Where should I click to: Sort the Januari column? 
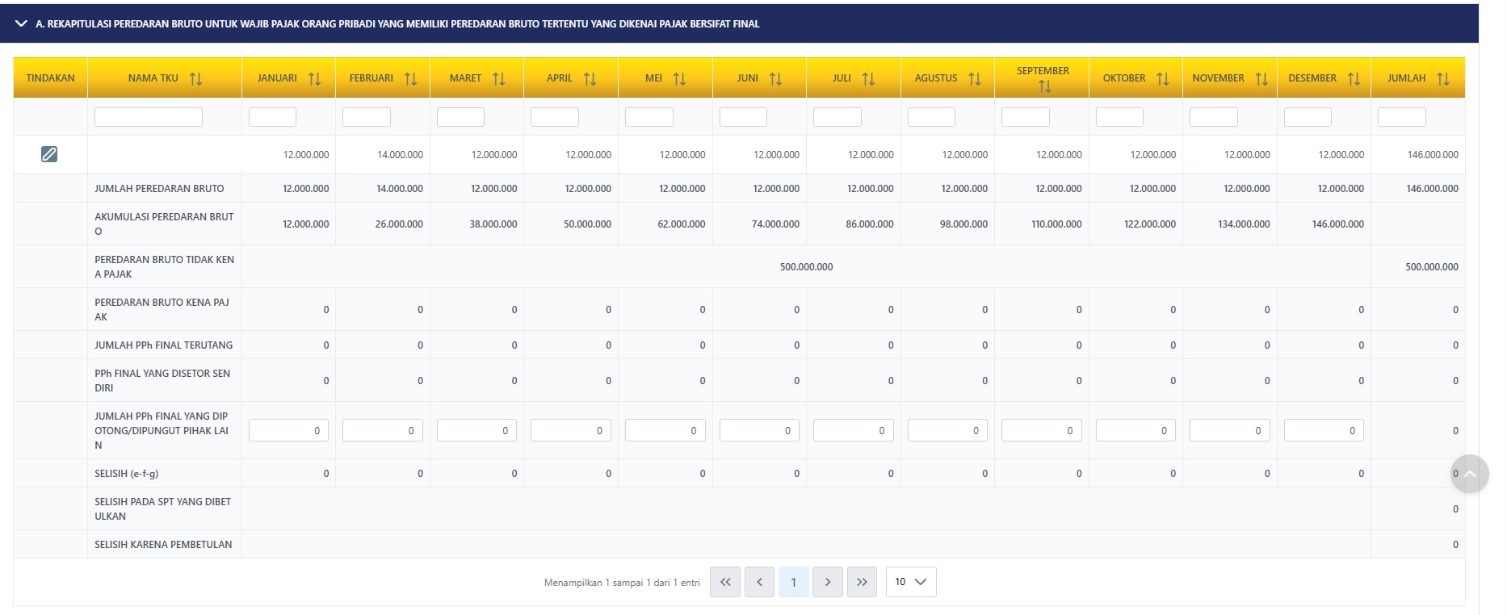314,78
